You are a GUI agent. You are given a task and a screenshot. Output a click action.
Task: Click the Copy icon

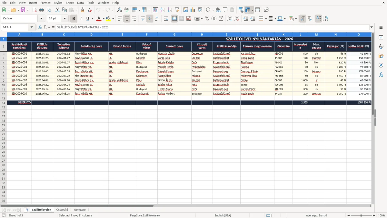pyautogui.click(x=64, y=10)
